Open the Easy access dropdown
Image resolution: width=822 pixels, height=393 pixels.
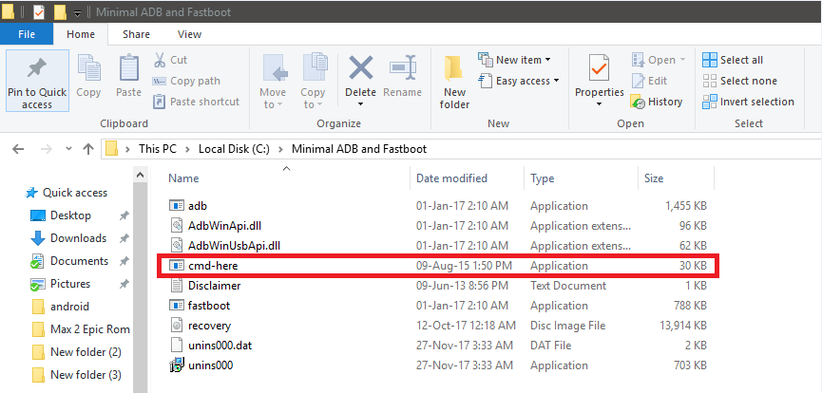pos(520,81)
